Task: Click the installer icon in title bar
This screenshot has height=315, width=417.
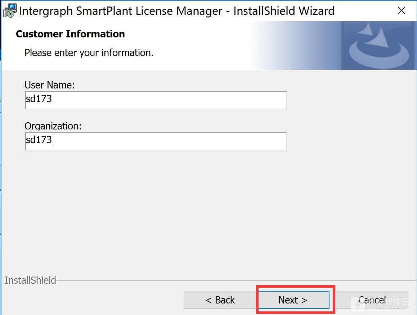Action: click(x=10, y=11)
